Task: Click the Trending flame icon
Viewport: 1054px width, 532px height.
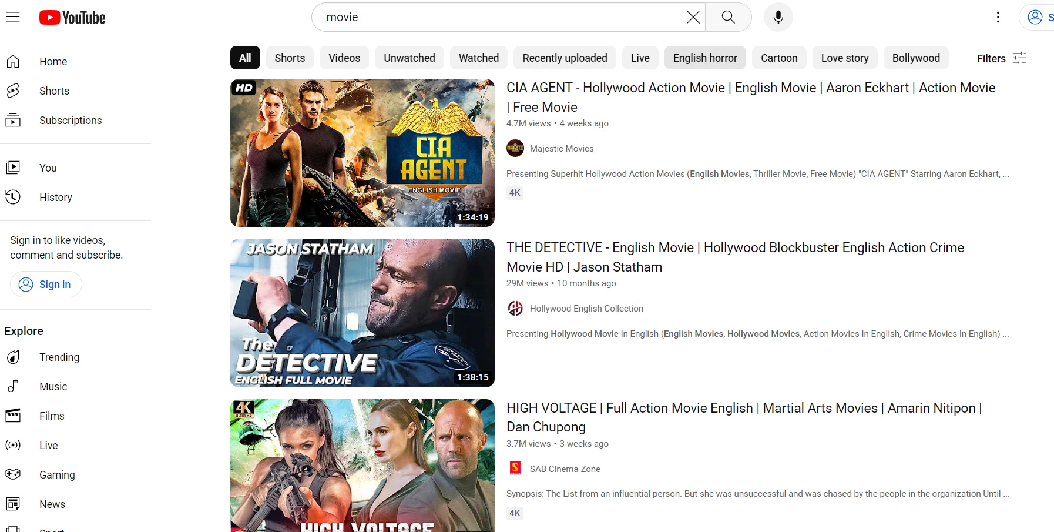Action: click(13, 357)
